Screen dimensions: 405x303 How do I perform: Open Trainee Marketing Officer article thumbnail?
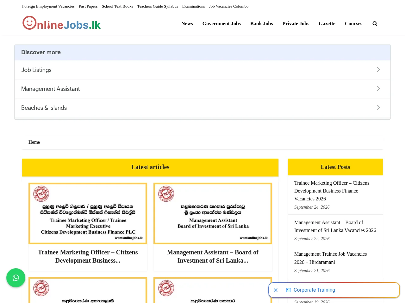coord(88,213)
